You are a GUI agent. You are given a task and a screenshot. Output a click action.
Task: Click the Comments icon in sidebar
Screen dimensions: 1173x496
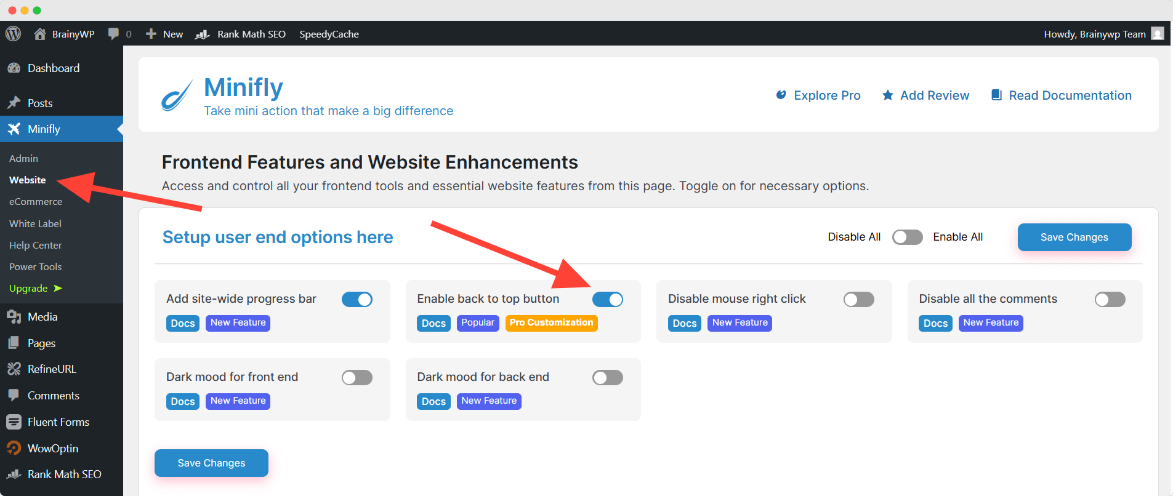pyautogui.click(x=14, y=396)
